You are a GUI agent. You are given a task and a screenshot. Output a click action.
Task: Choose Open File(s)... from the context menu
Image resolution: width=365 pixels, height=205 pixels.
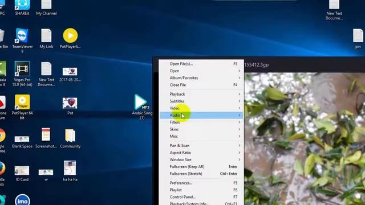[x=201, y=64]
